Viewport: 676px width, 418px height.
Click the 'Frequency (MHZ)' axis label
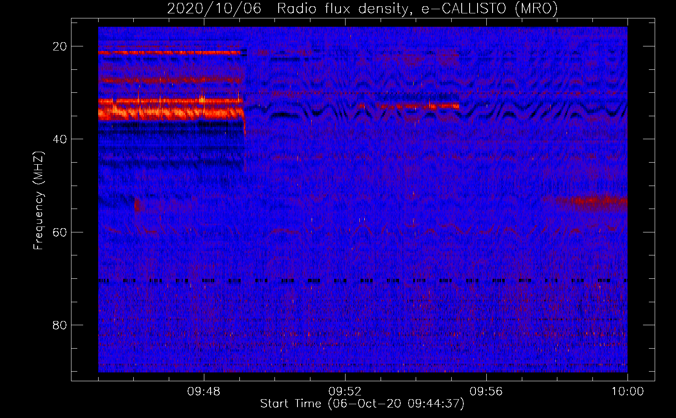point(38,201)
